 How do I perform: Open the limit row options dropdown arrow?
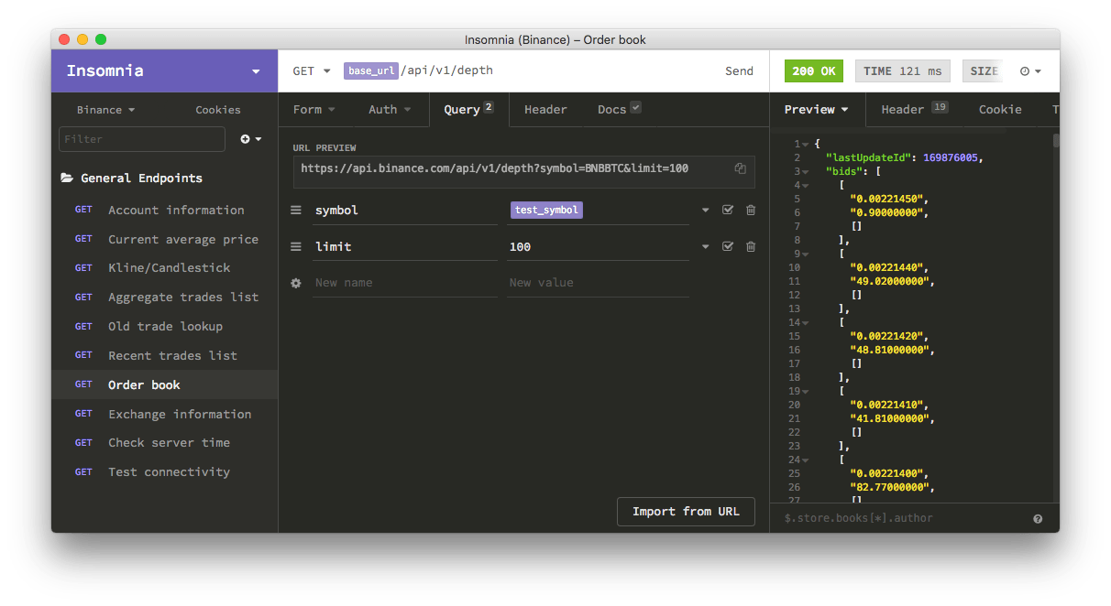click(705, 246)
